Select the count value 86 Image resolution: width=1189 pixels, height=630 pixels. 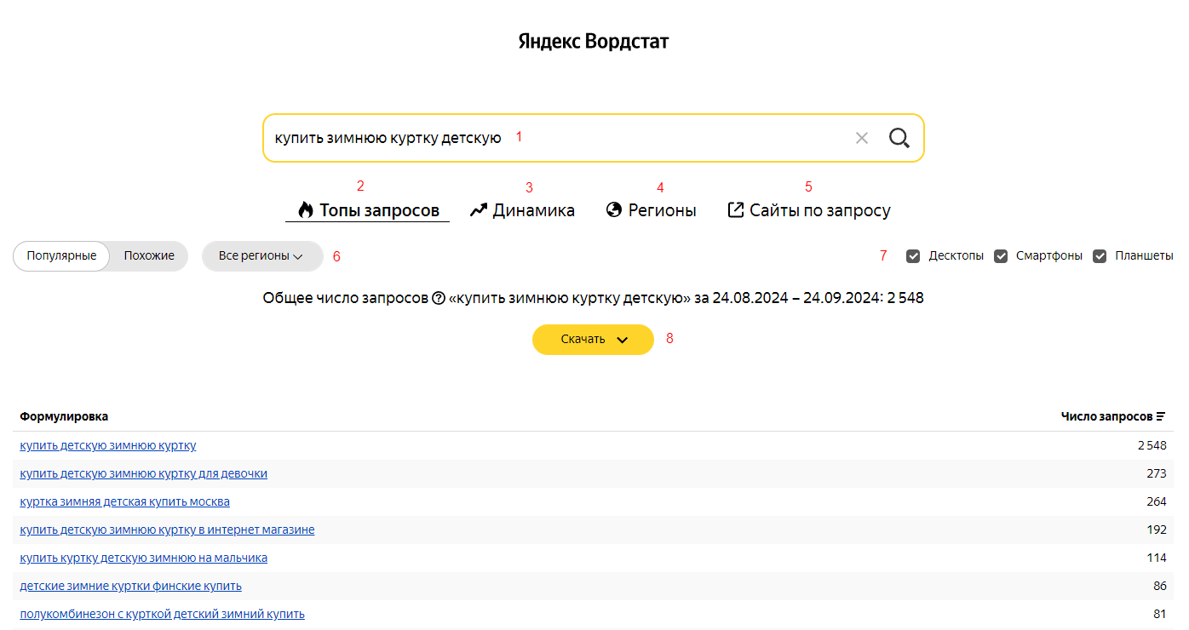click(1160, 586)
